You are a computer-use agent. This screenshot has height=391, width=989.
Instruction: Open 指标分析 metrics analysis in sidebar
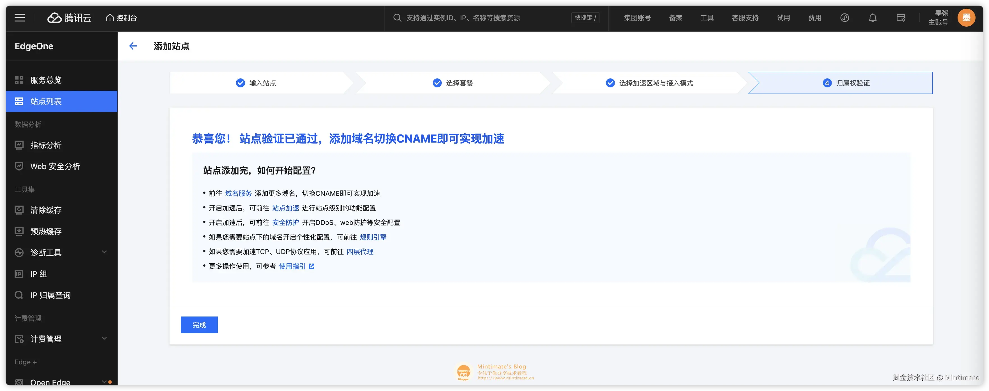(x=19, y=145)
